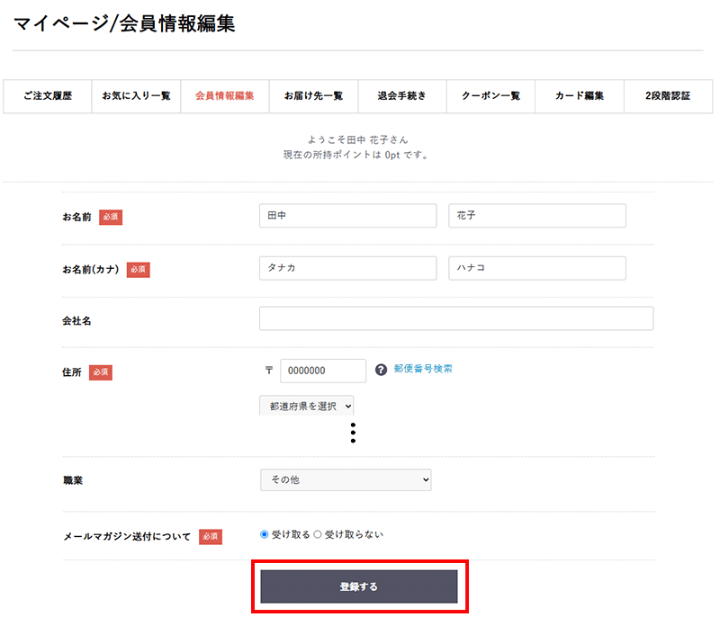
Task: Click the 郵便番号検索 link
Action: pyautogui.click(x=423, y=369)
